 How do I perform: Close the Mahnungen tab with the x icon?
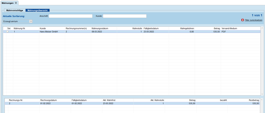(16, 3)
